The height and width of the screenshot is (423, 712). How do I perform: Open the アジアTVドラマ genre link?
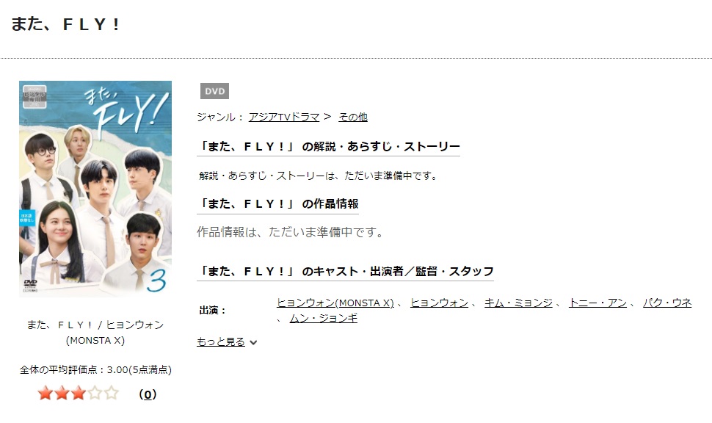pyautogui.click(x=284, y=117)
